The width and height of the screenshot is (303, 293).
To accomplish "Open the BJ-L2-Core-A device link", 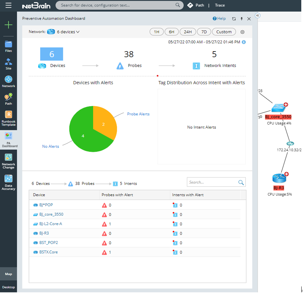I will (50, 224).
